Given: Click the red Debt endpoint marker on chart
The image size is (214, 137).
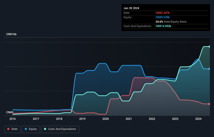Looking at the screenshot, I should 209,104.
